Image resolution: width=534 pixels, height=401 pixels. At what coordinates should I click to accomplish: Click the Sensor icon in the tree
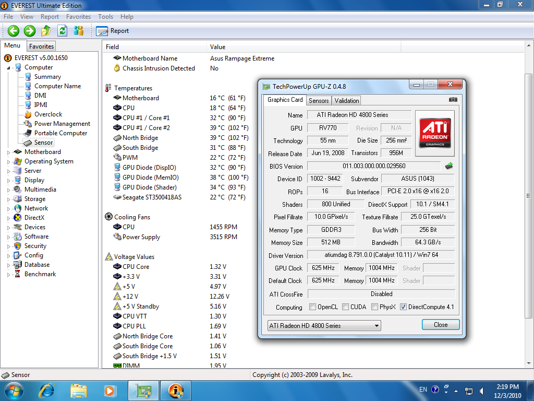click(x=28, y=143)
